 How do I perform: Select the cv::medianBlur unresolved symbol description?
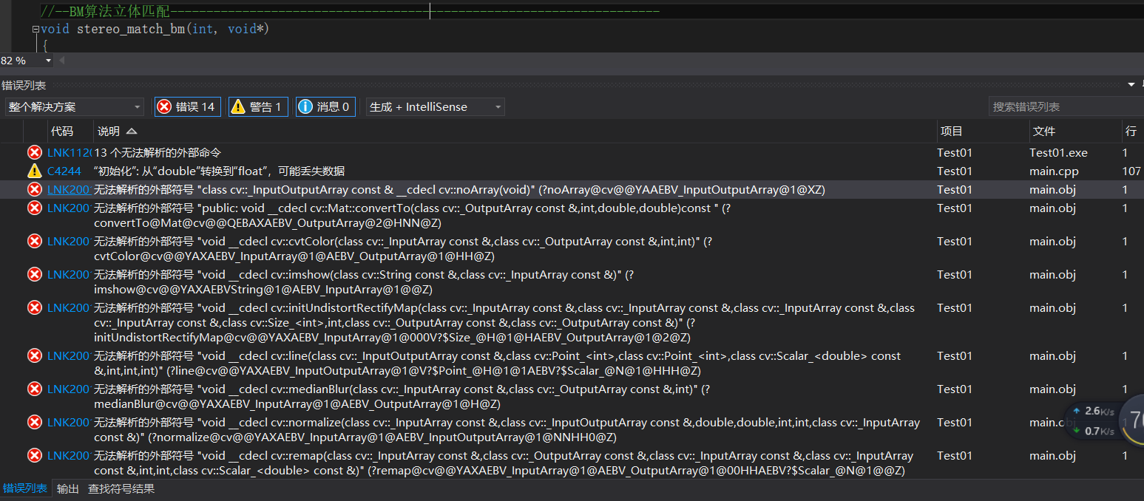(402, 397)
